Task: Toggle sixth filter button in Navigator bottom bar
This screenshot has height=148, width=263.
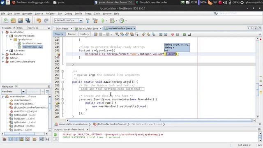Action: pyautogui.click(x=35, y=139)
